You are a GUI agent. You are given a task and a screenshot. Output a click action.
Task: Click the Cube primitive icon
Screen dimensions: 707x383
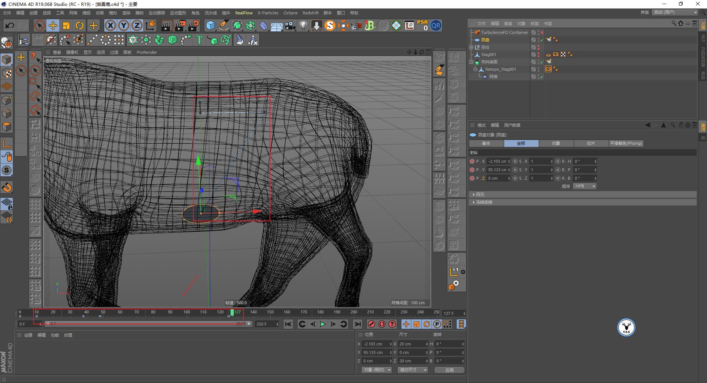pos(211,25)
